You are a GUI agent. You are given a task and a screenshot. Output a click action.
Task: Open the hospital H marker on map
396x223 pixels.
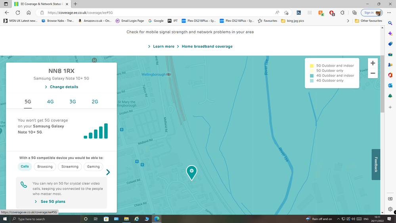click(94, 60)
